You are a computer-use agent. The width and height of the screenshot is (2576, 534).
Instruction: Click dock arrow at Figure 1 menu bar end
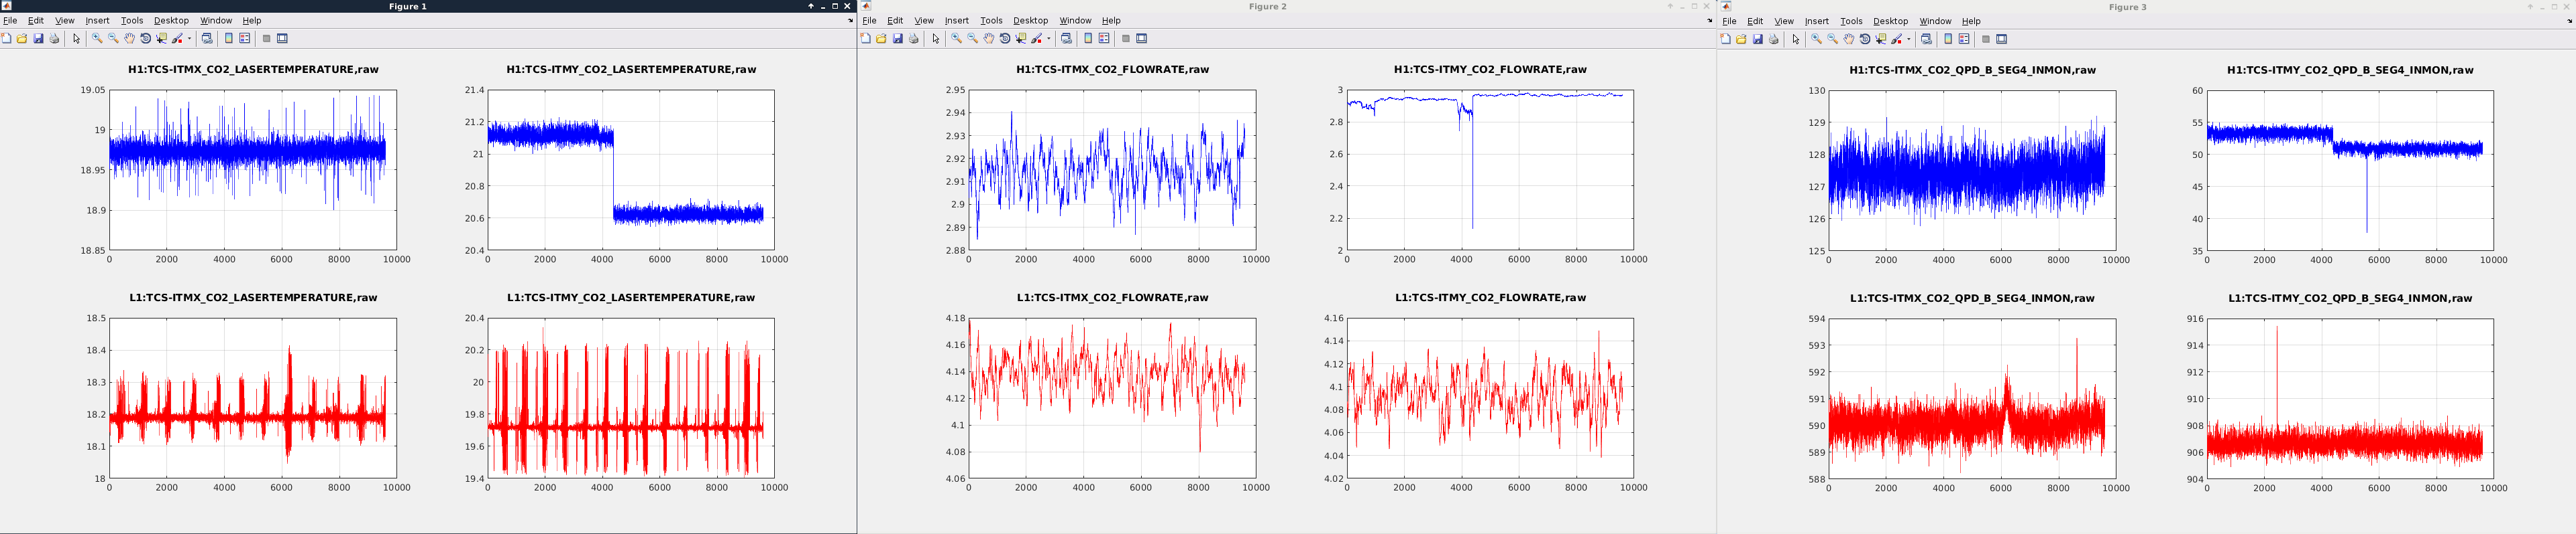click(x=850, y=21)
